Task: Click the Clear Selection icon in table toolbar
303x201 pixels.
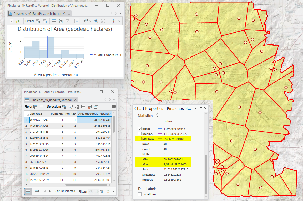Action: [x=83, y=107]
